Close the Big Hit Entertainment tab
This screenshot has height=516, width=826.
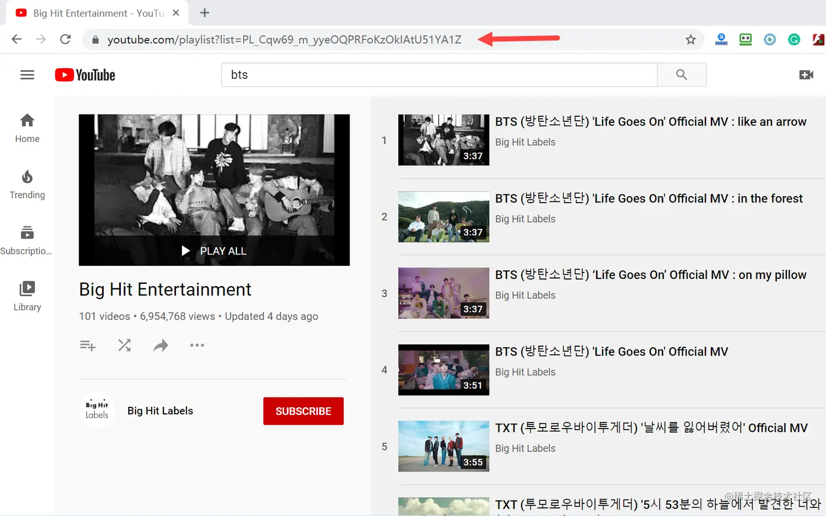coord(176,13)
